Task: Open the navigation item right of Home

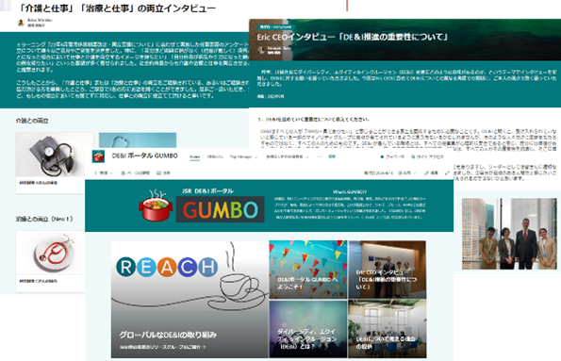Action: click(215, 156)
